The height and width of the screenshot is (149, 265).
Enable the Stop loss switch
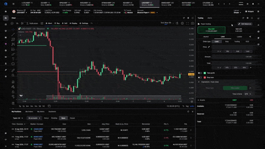pyautogui.click(x=200, y=77)
